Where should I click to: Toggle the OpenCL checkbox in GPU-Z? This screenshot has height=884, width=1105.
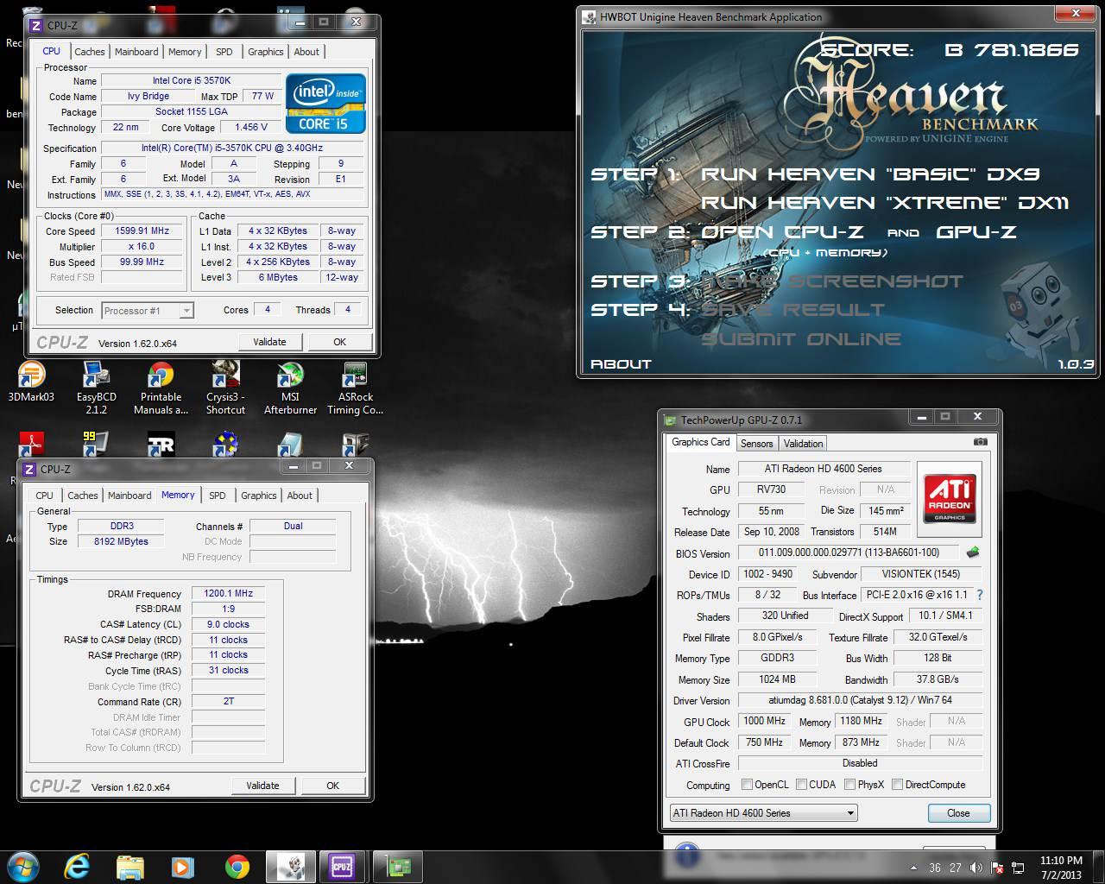748,785
